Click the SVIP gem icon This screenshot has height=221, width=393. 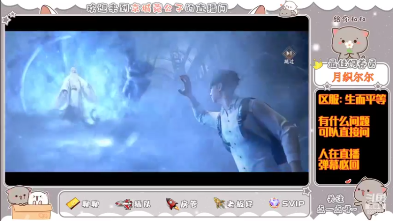(x=274, y=203)
